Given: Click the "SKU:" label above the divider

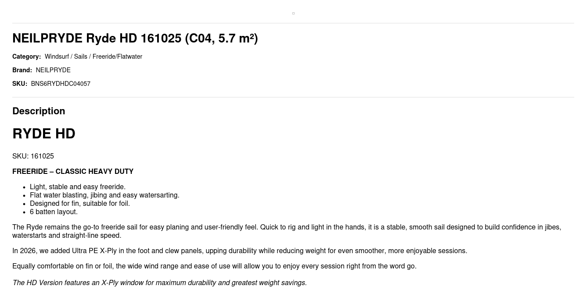Looking at the screenshot, I should coord(20,84).
